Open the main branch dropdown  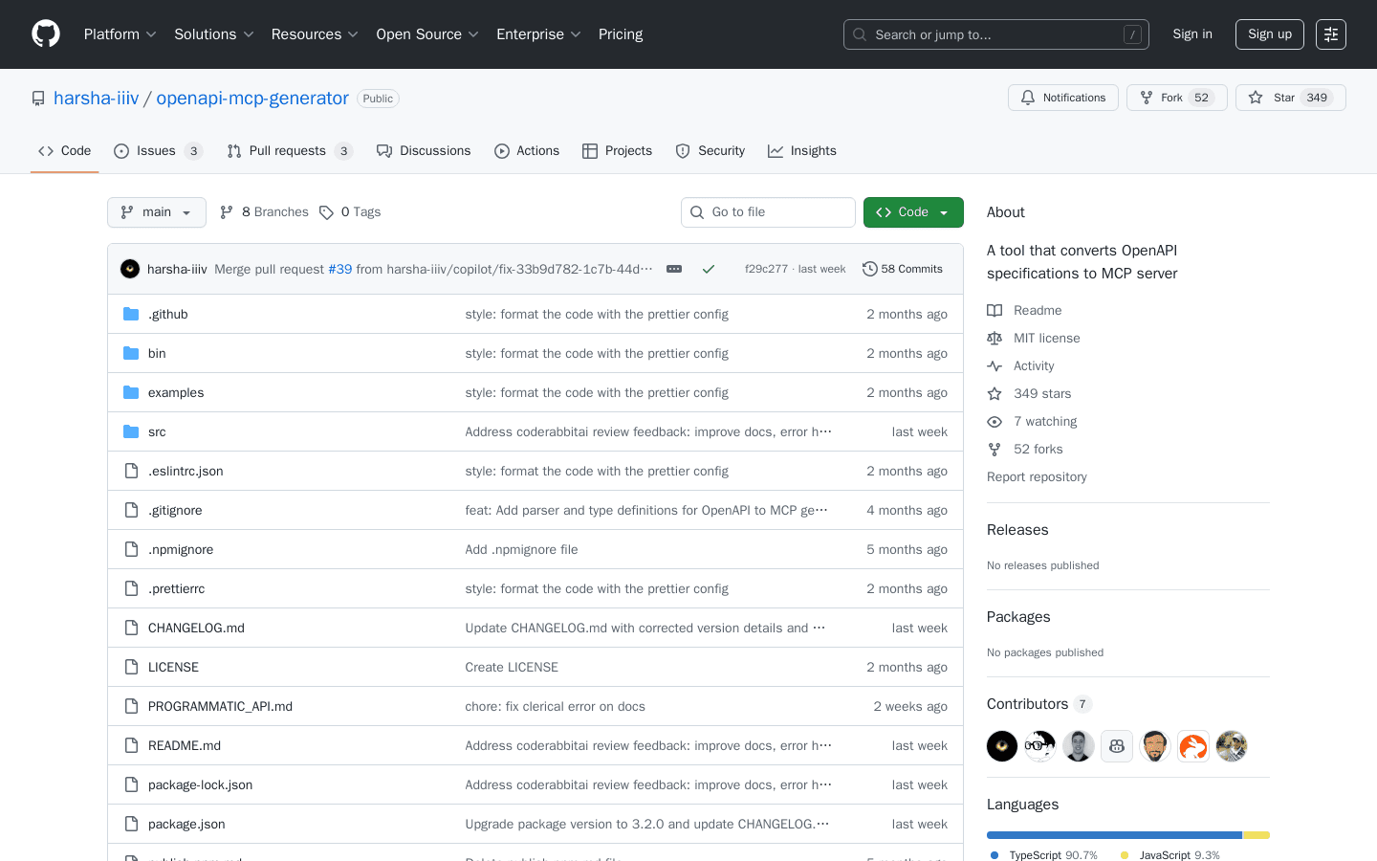156,211
